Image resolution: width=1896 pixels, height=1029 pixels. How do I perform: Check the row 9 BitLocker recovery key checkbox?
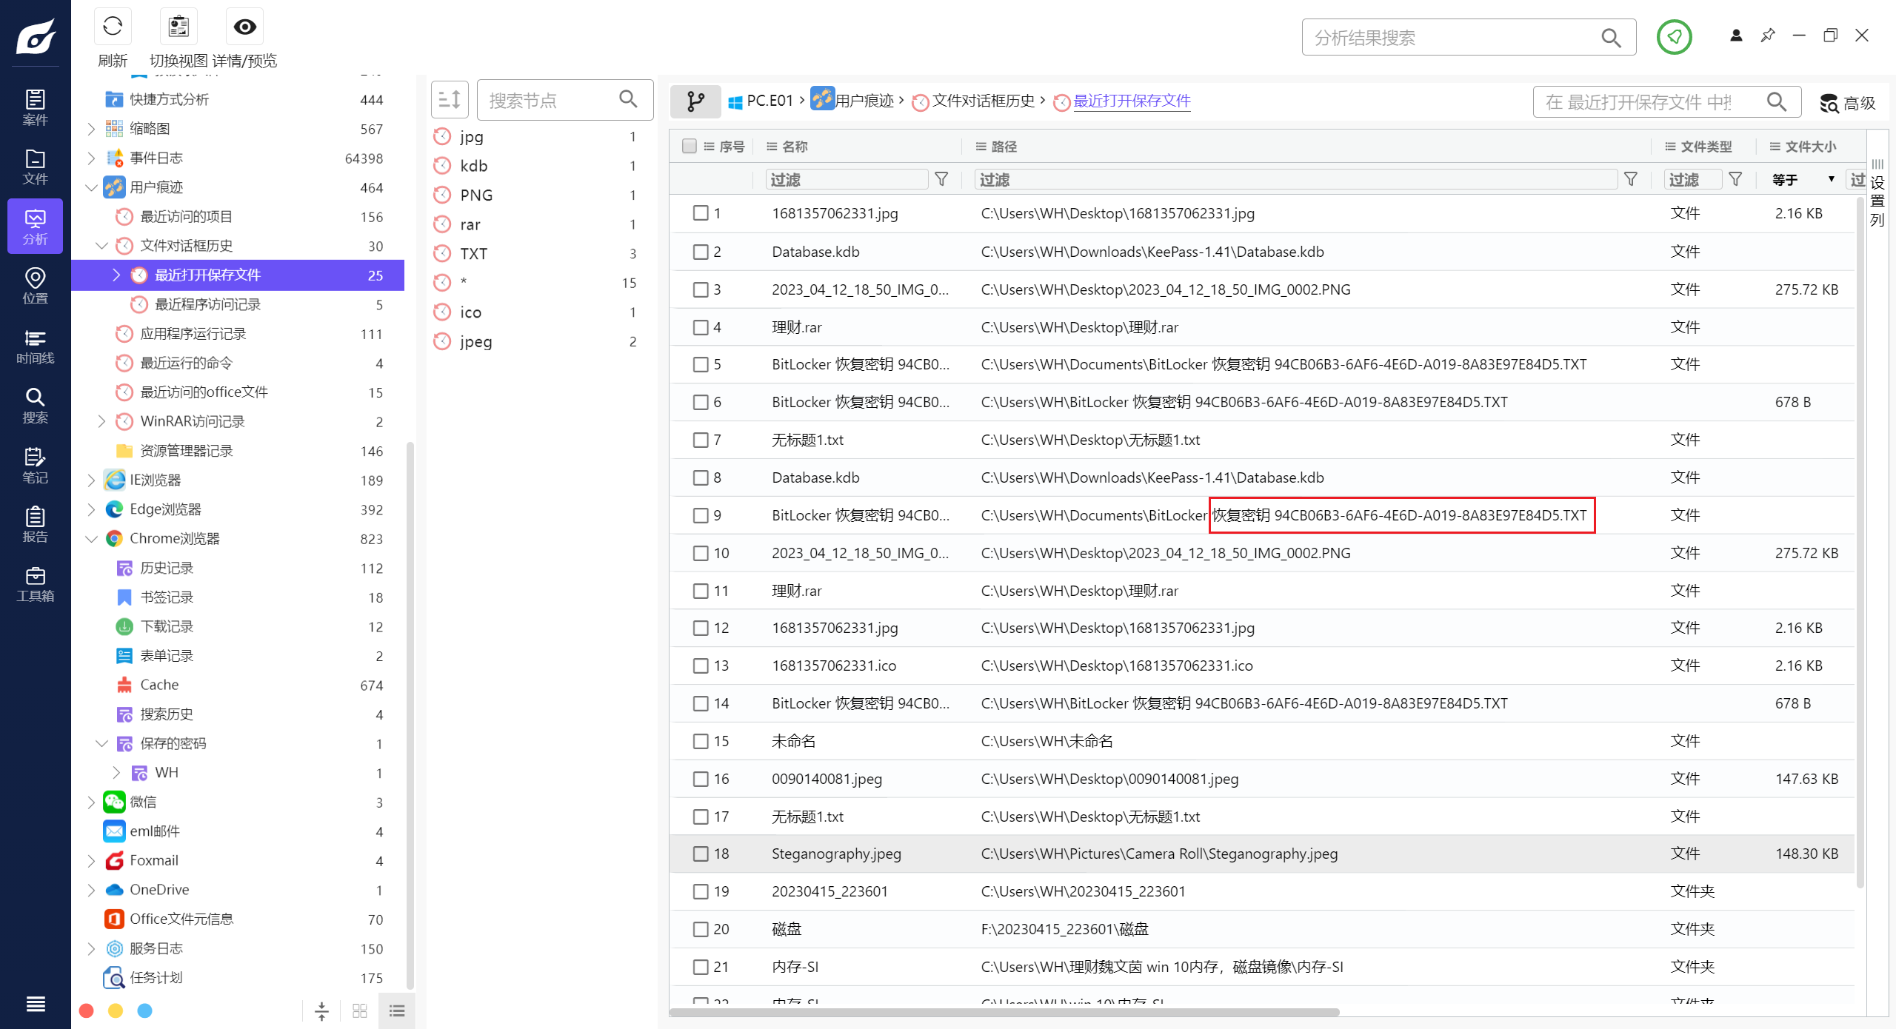coord(701,515)
